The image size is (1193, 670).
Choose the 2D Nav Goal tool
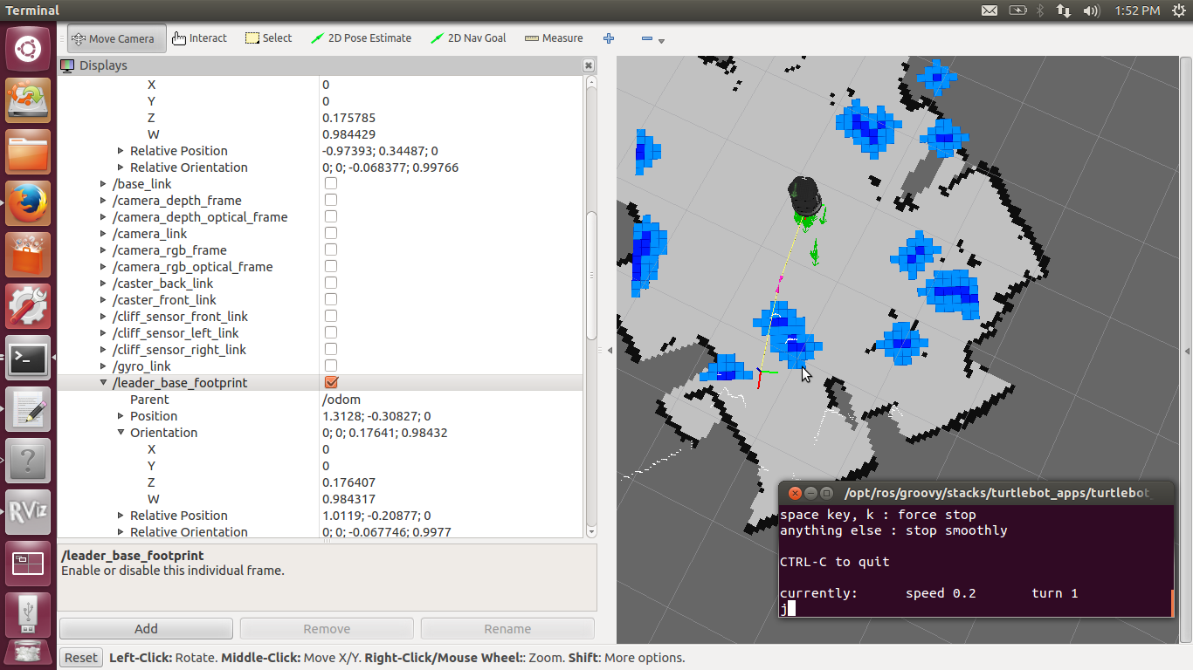pyautogui.click(x=468, y=38)
